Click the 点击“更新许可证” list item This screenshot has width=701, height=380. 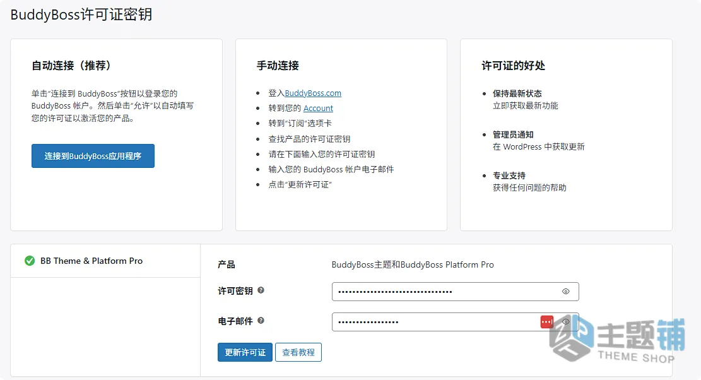tap(300, 185)
